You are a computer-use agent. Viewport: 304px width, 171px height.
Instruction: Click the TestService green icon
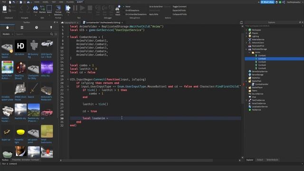tap(250, 110)
